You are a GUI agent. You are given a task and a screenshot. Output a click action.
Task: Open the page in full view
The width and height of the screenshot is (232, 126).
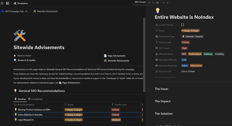153,3
